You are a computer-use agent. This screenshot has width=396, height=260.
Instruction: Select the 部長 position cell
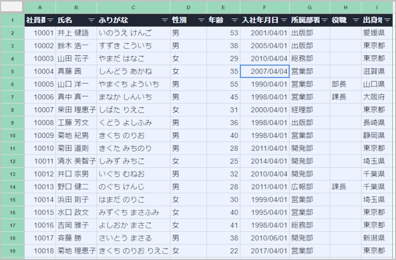point(346,84)
